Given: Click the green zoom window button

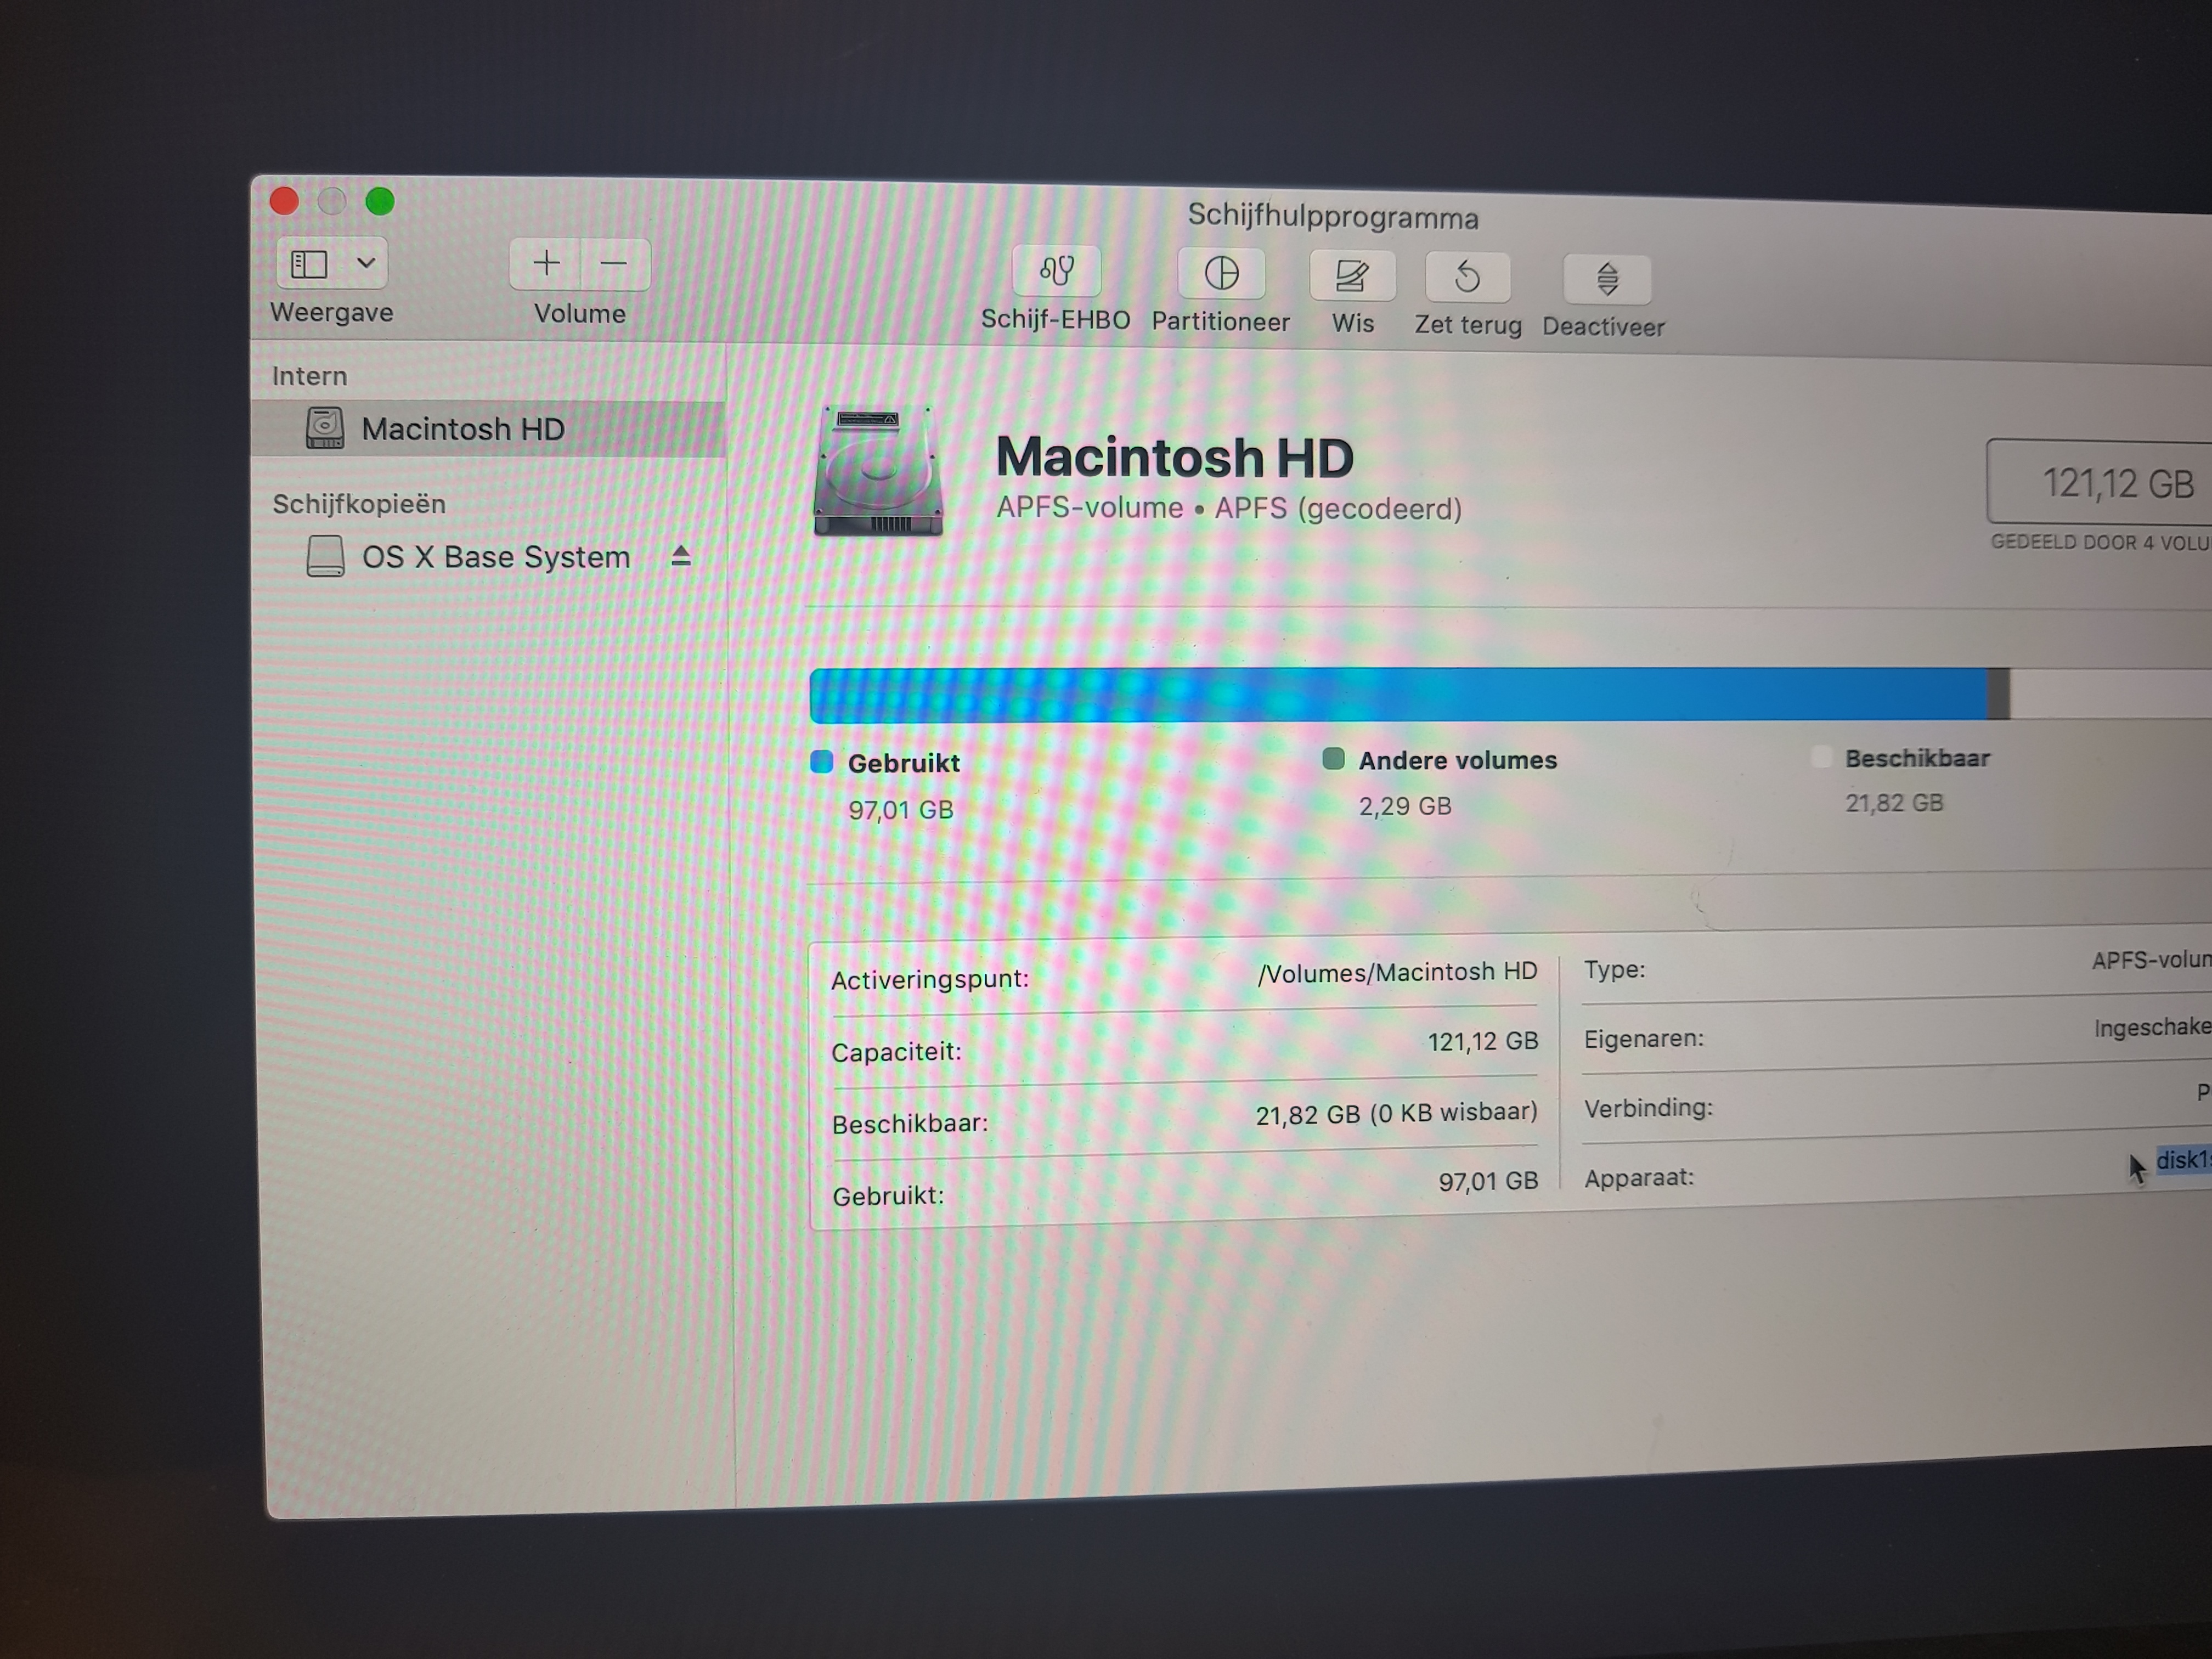Looking at the screenshot, I should click(x=380, y=201).
